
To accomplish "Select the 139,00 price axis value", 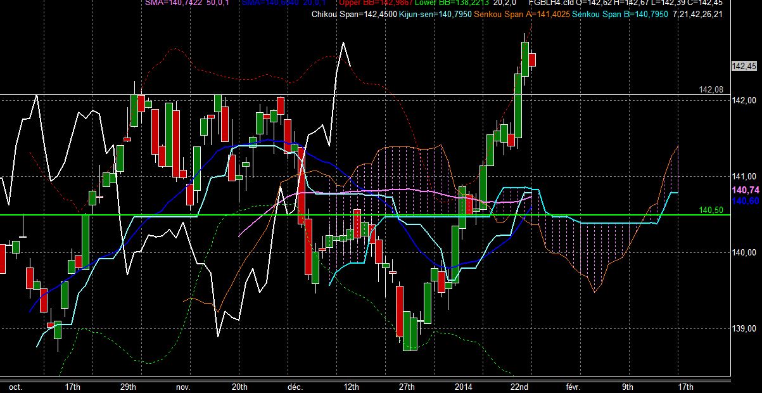I will pos(745,329).
